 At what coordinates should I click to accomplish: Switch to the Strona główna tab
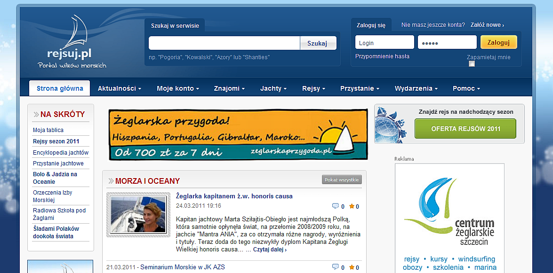(x=60, y=88)
